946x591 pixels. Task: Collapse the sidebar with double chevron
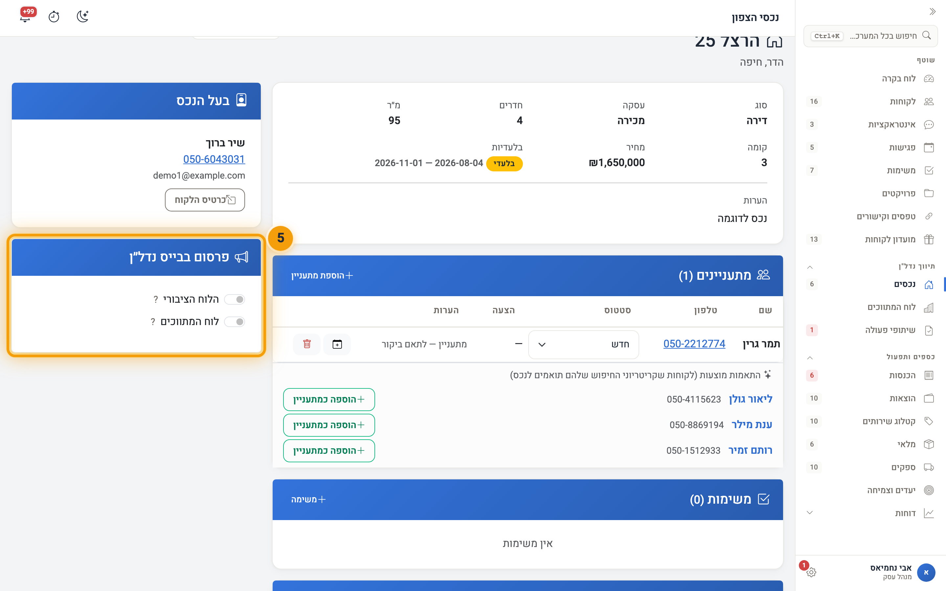coord(932,12)
